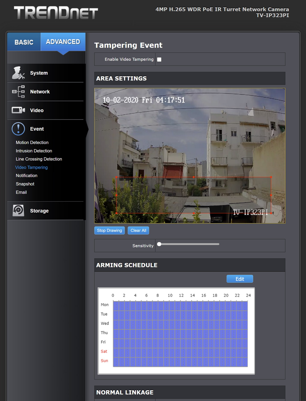Click the System wrench icon
The width and height of the screenshot is (306, 401).
18,73
